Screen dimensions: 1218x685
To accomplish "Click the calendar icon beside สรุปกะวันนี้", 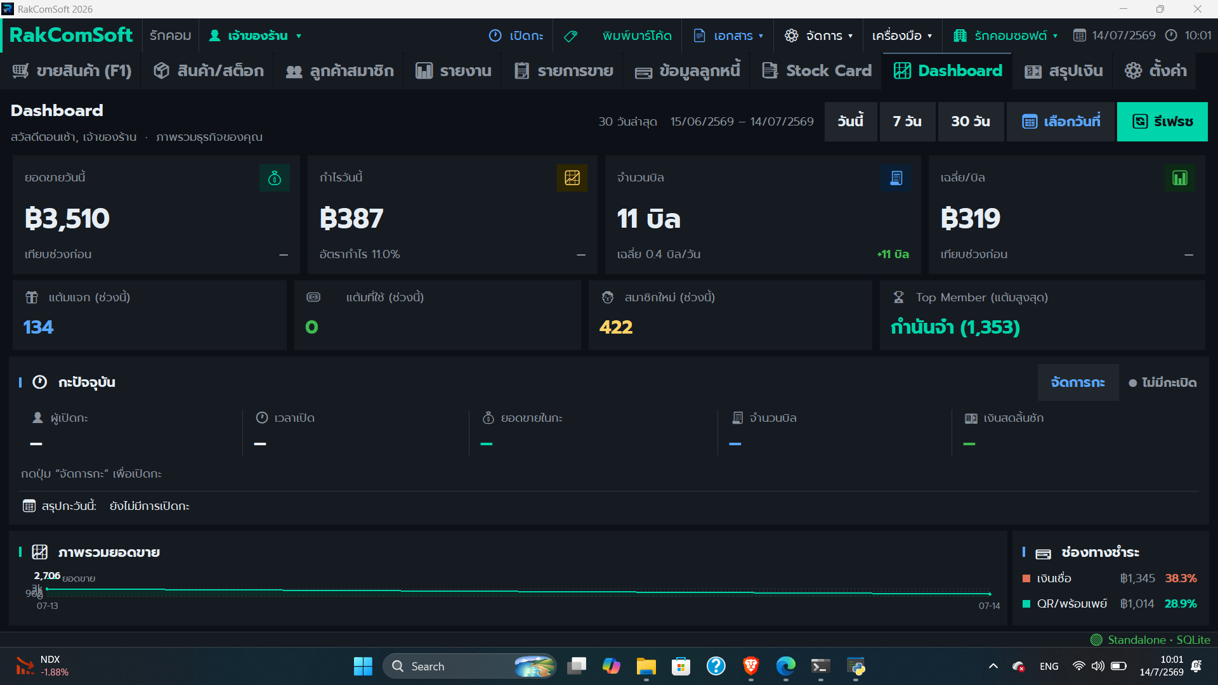I will 29,506.
